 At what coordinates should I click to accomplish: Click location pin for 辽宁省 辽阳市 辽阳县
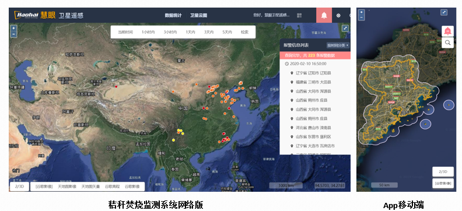[292, 73]
